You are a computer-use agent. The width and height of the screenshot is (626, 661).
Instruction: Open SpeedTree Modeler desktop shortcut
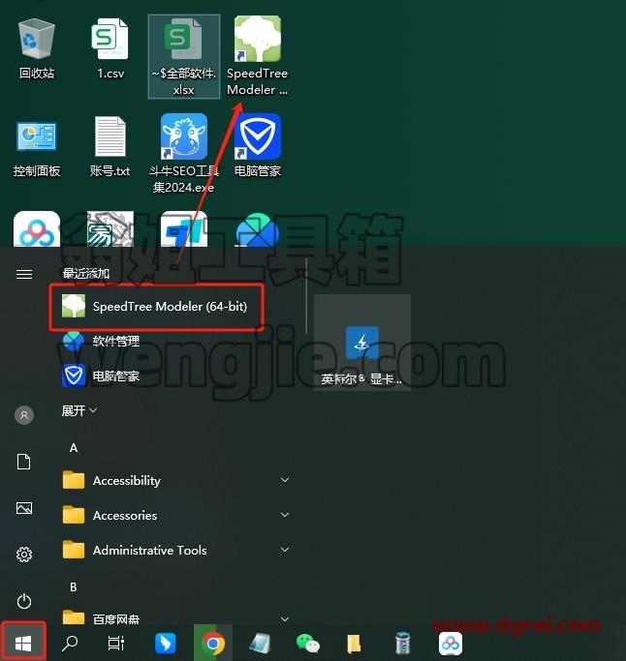[x=257, y=55]
